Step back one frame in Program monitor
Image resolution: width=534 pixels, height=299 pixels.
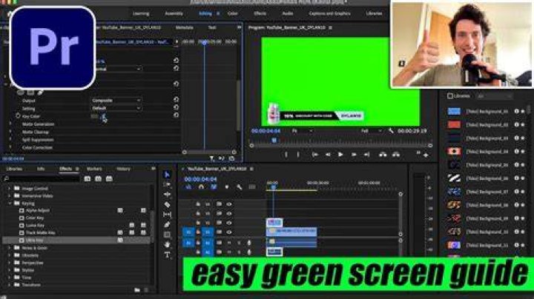[328, 155]
